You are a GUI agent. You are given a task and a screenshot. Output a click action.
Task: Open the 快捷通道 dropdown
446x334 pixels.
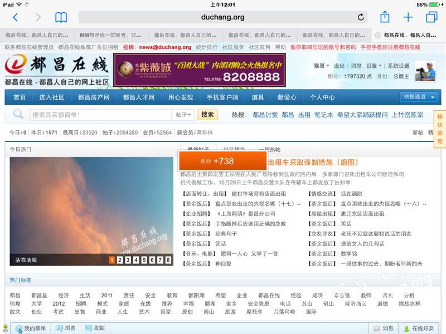coord(419,97)
